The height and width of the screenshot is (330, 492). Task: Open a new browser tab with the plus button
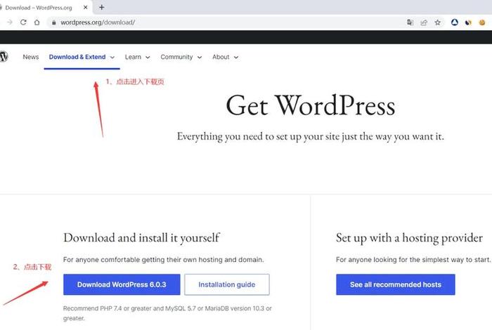click(x=102, y=7)
